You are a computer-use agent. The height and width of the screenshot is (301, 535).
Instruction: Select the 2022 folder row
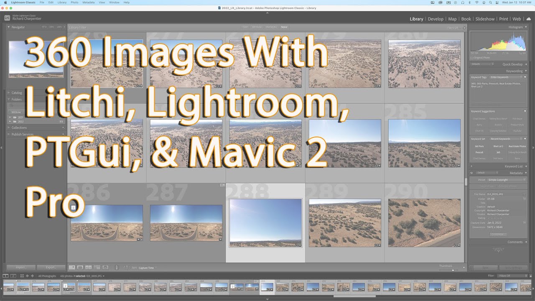click(37, 122)
